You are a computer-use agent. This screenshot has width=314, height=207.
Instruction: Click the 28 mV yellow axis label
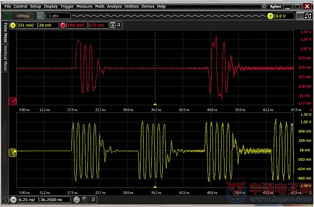[306, 150]
